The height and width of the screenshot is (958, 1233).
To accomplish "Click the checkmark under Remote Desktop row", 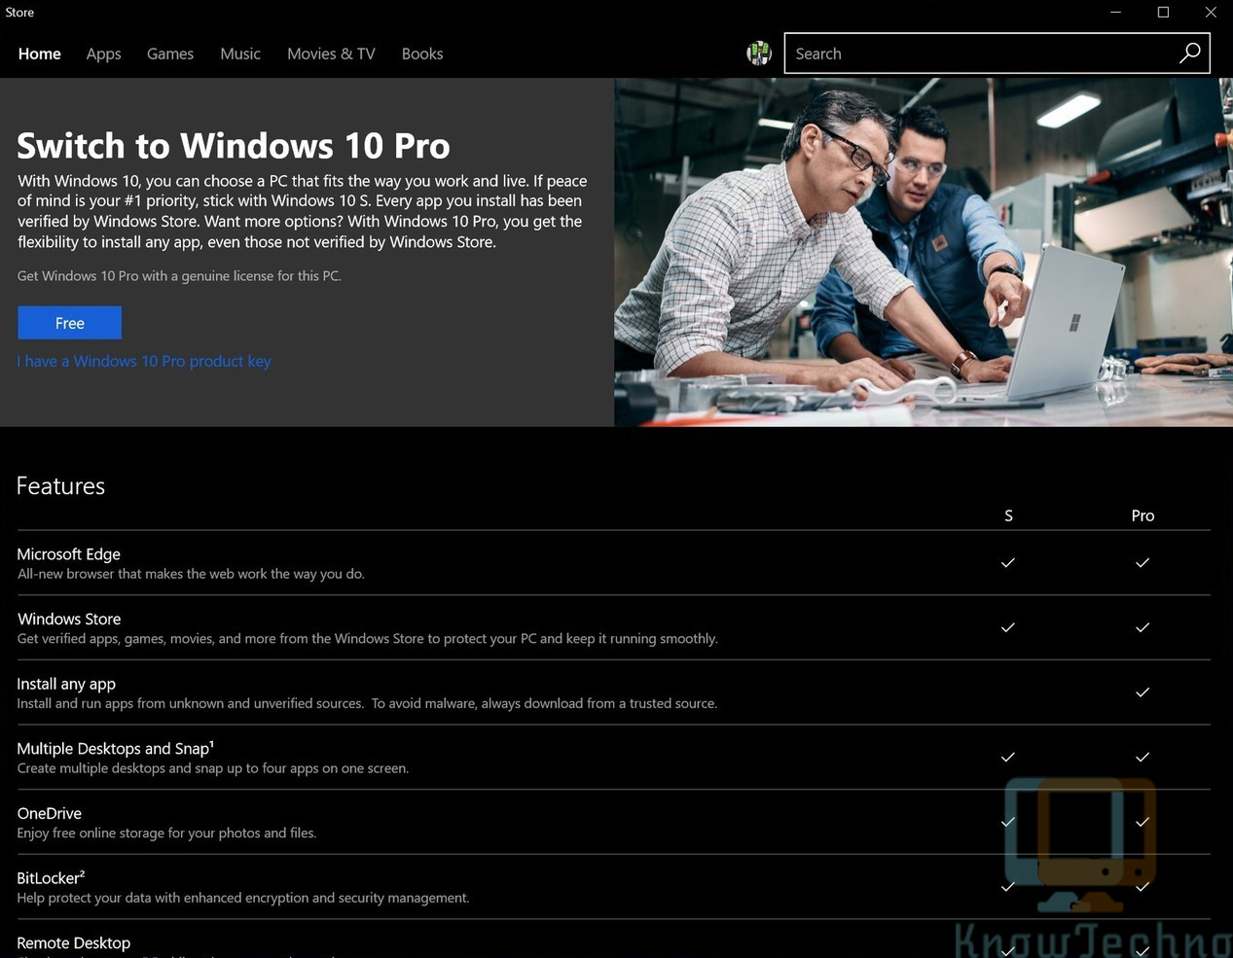I will click(x=1007, y=950).
